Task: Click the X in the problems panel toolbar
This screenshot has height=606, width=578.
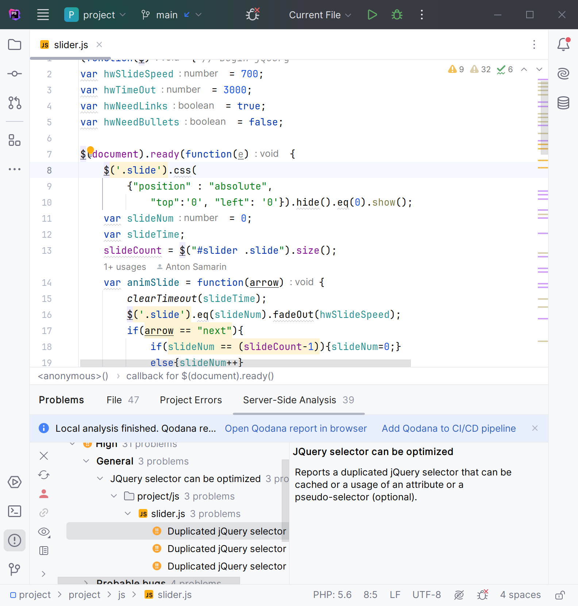Action: [x=44, y=456]
